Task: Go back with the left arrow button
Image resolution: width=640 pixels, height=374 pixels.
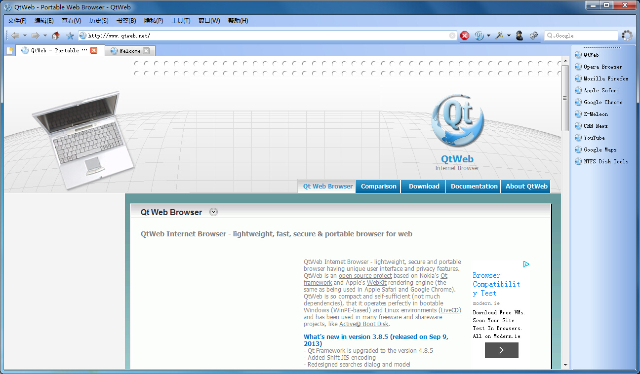Action: click(15, 36)
